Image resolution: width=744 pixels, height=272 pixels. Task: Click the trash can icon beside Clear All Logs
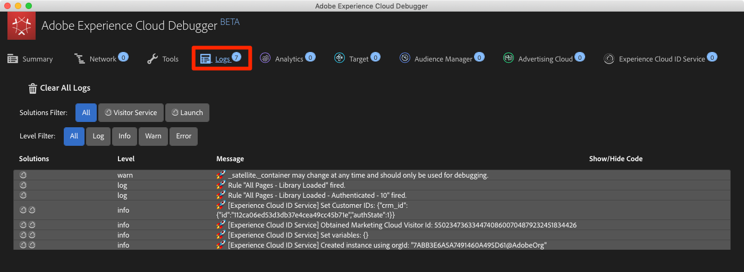[33, 89]
